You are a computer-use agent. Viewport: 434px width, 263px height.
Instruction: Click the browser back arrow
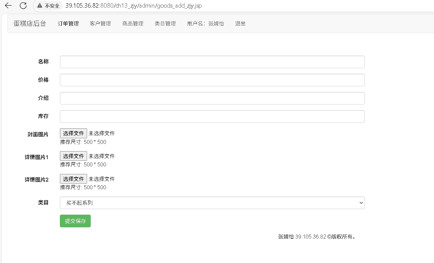click(8, 6)
